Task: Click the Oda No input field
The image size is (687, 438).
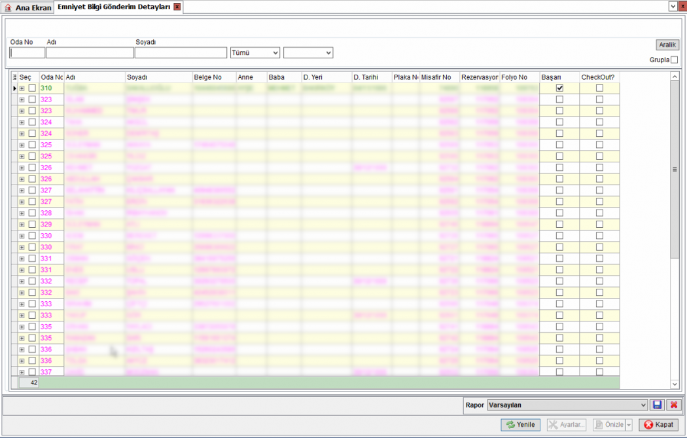Action: click(27, 53)
